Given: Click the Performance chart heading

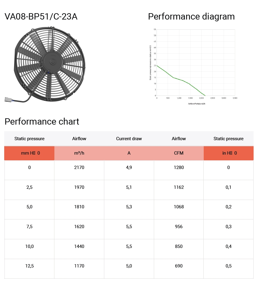Looking at the screenshot, I should [42, 122].
